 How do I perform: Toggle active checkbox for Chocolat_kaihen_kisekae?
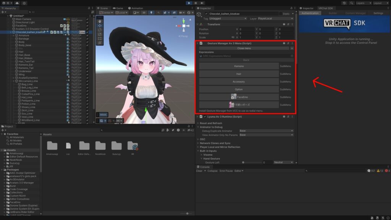point(207,14)
